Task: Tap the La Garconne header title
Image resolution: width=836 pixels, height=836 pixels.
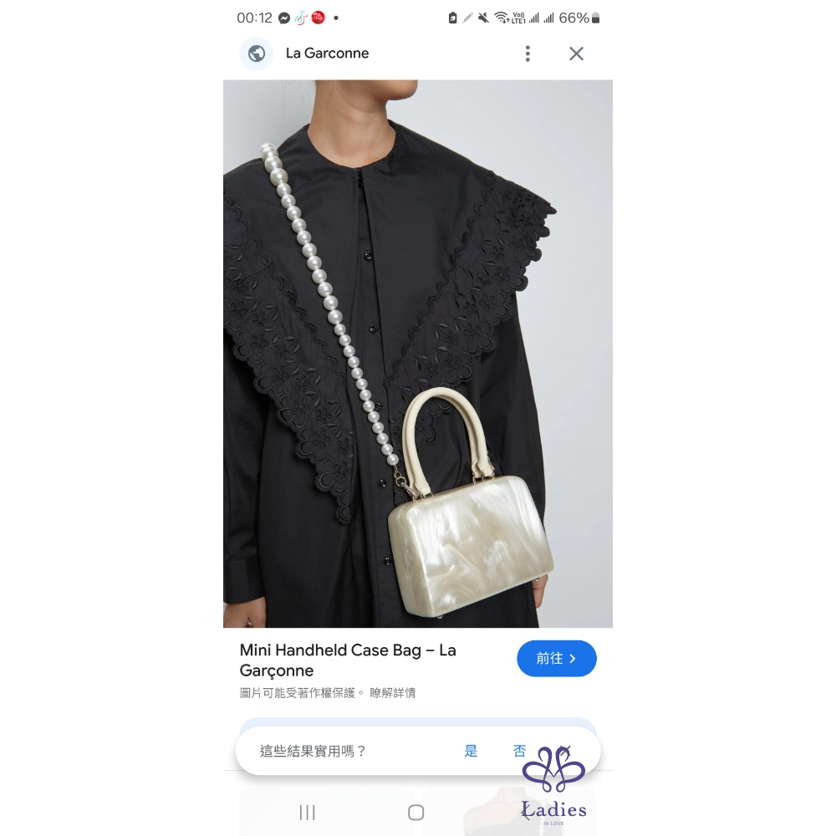Action: click(328, 54)
